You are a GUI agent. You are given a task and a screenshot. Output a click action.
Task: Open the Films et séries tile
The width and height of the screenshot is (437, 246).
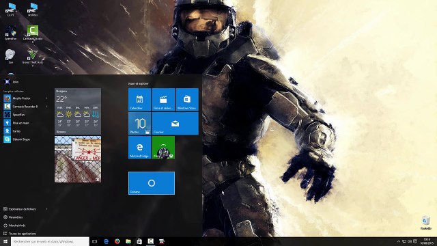pos(164,100)
